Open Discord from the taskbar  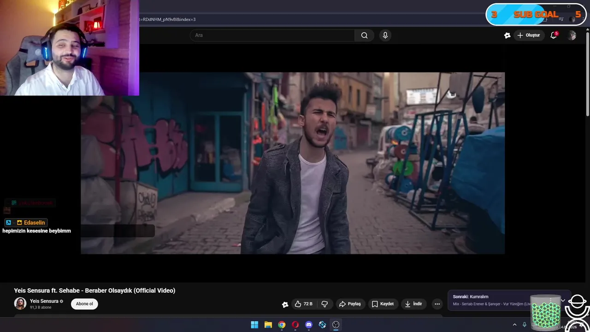click(x=309, y=325)
